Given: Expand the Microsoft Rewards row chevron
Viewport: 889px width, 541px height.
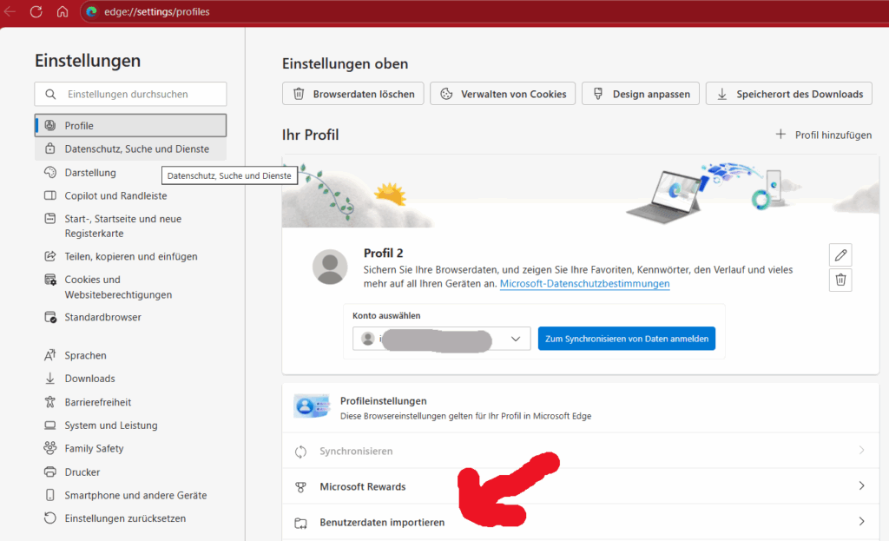Looking at the screenshot, I should (861, 486).
